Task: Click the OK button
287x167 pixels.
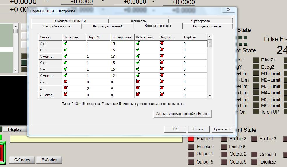Action: point(175,129)
